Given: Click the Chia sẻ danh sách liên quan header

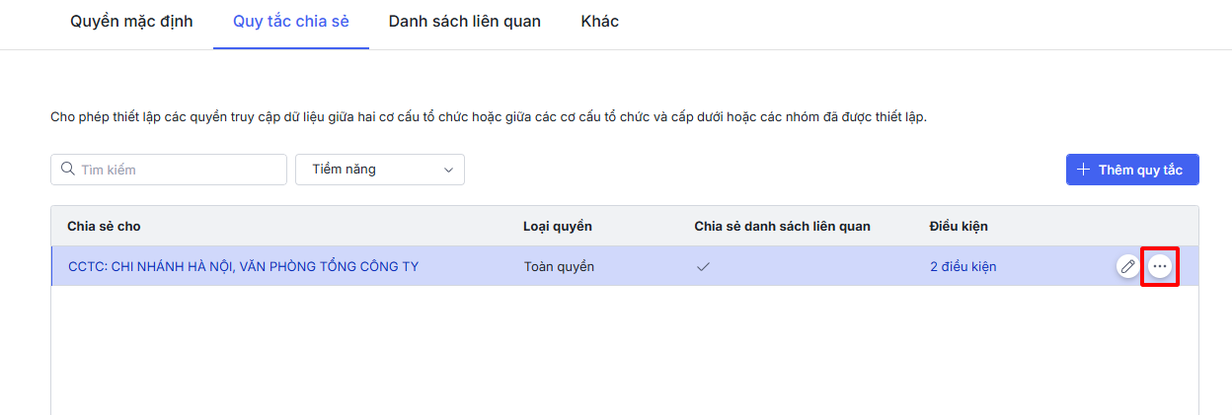Looking at the screenshot, I should click(x=782, y=227).
